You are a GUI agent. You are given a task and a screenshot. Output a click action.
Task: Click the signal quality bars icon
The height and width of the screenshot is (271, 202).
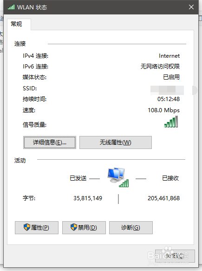click(x=171, y=122)
